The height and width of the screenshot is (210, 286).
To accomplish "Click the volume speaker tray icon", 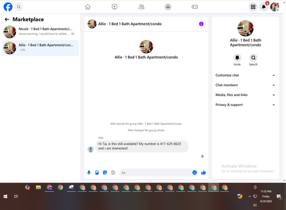I will pyautogui.click(x=255, y=205).
